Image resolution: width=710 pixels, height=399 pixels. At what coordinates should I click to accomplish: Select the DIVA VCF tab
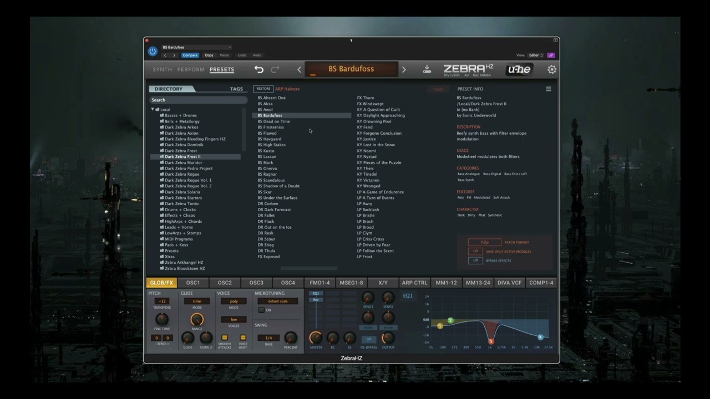[x=509, y=283]
